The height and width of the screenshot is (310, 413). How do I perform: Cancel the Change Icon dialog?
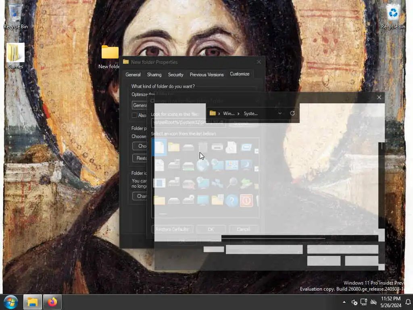click(243, 229)
